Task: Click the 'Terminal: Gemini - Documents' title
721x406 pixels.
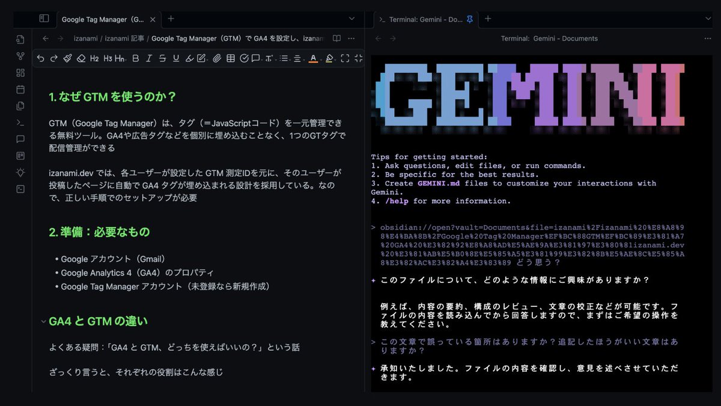Action: point(549,38)
